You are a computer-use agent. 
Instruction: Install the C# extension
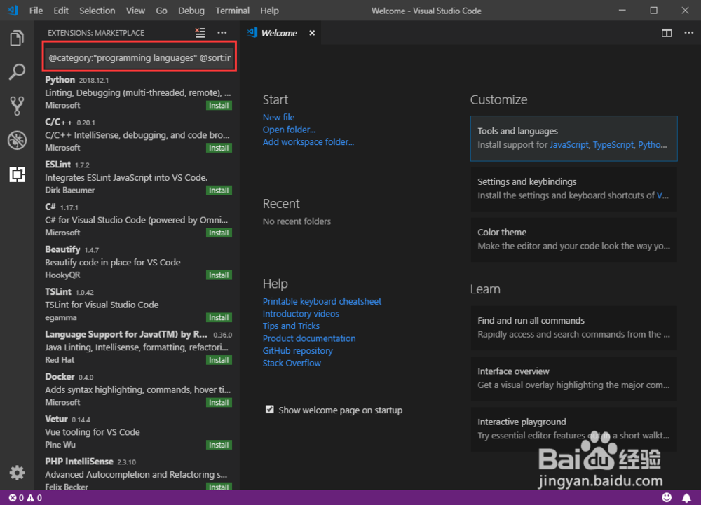click(x=219, y=233)
